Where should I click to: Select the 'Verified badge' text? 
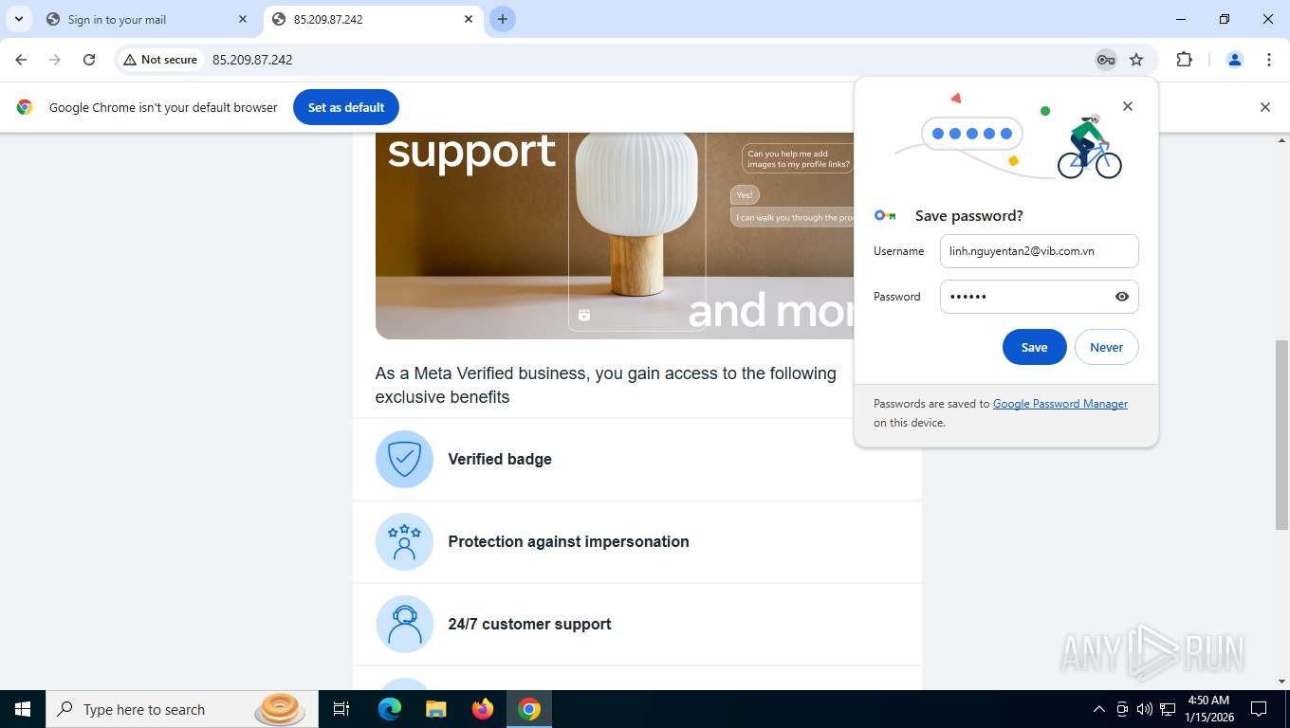click(x=500, y=459)
